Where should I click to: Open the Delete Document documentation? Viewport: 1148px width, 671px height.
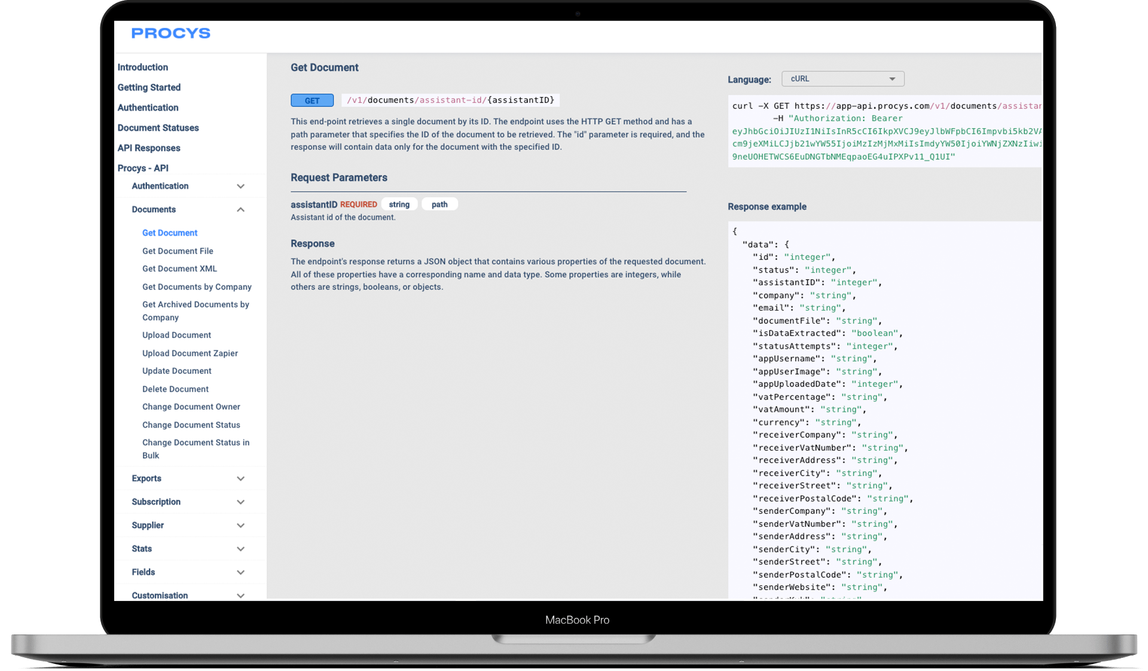(x=175, y=389)
